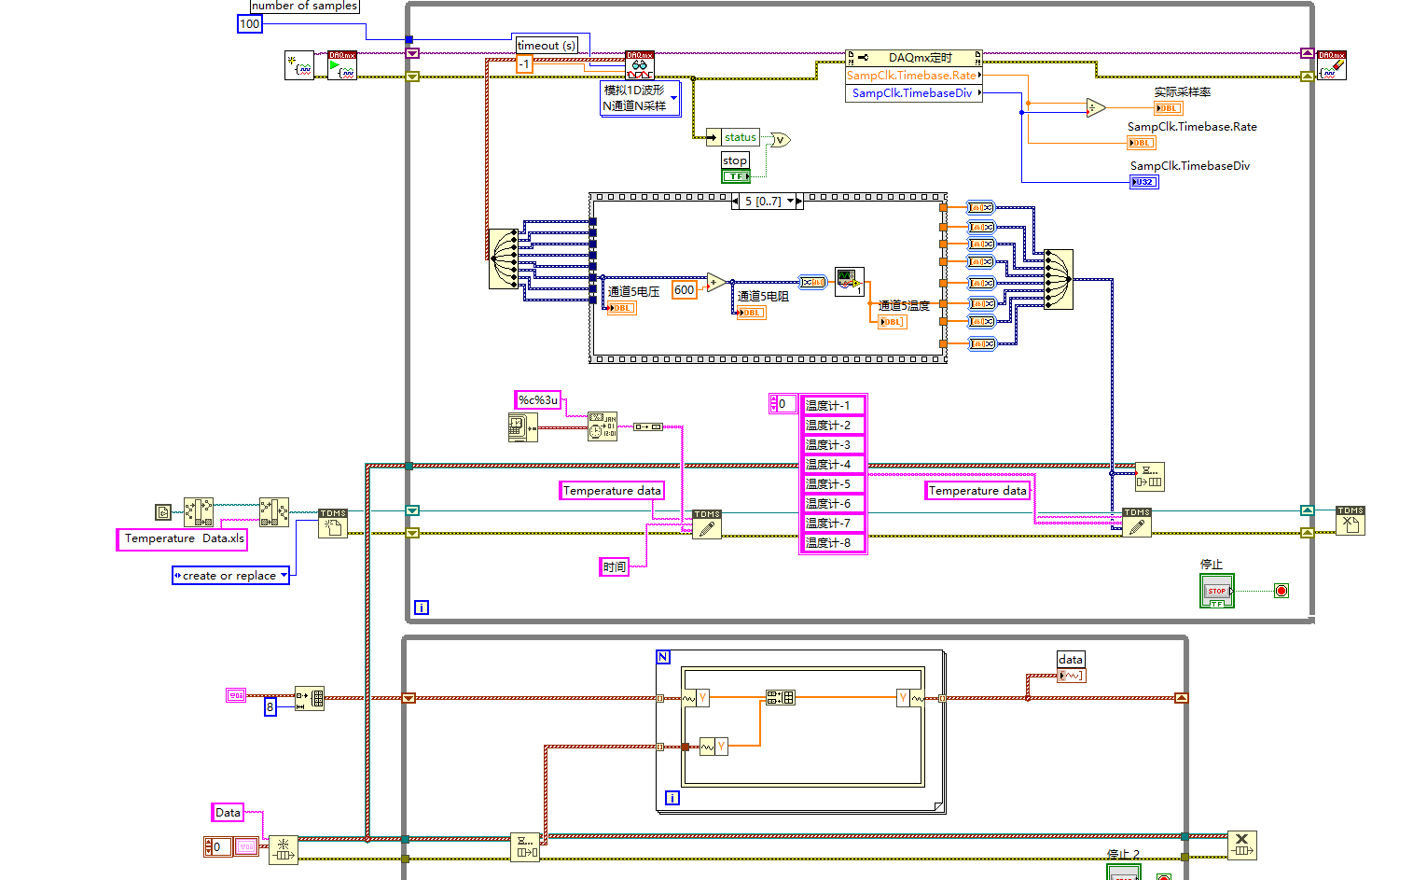Click the current VI path constant
This screenshot has height=880, width=1413.
[x=163, y=511]
